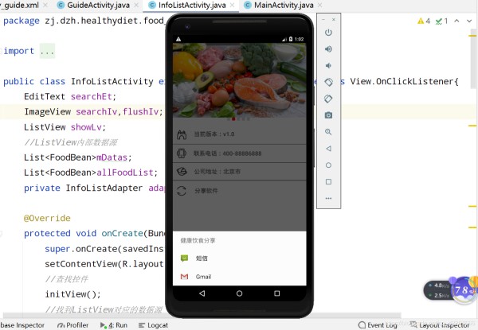The width and height of the screenshot is (478, 330).
Task: Click the emulator power button
Action: 328,33
